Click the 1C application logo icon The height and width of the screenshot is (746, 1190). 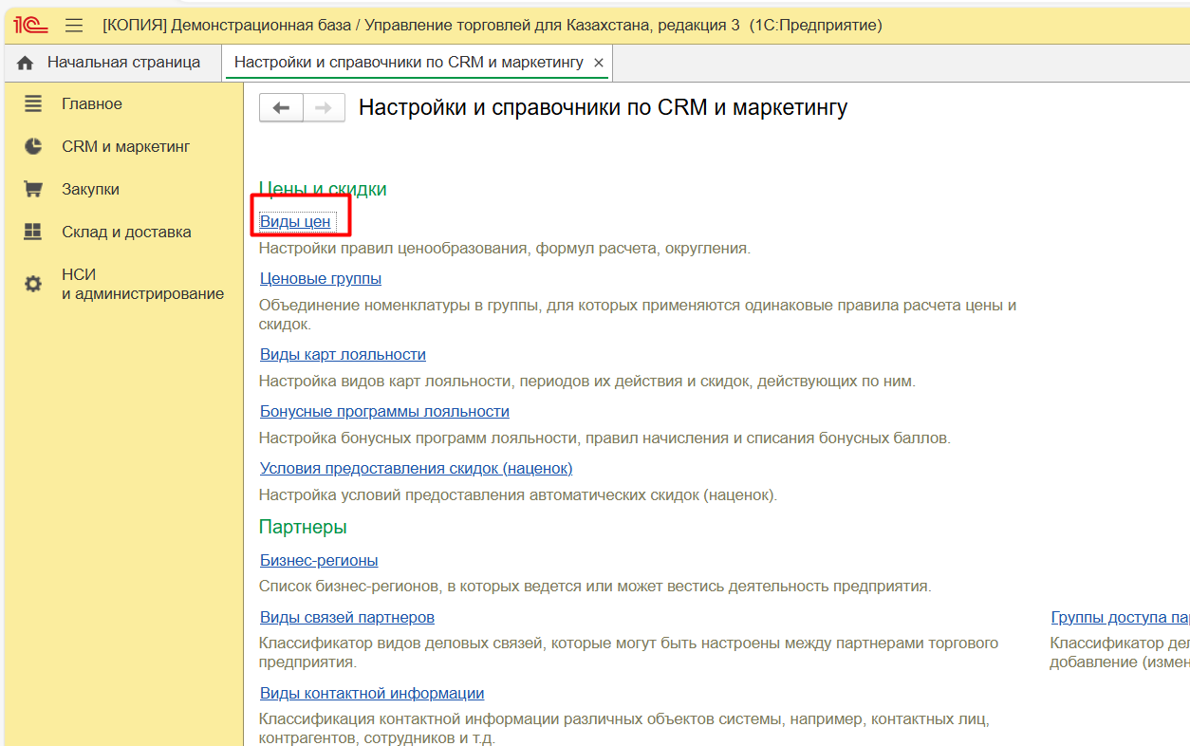pos(30,26)
